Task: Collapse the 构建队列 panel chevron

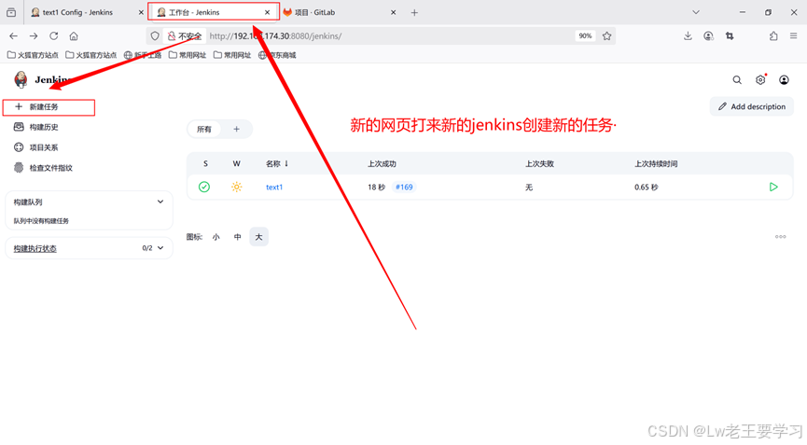Action: point(160,202)
